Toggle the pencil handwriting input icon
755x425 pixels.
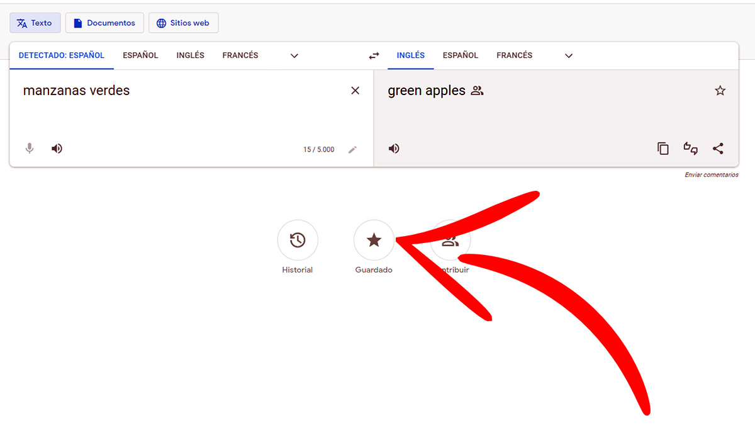tap(352, 149)
